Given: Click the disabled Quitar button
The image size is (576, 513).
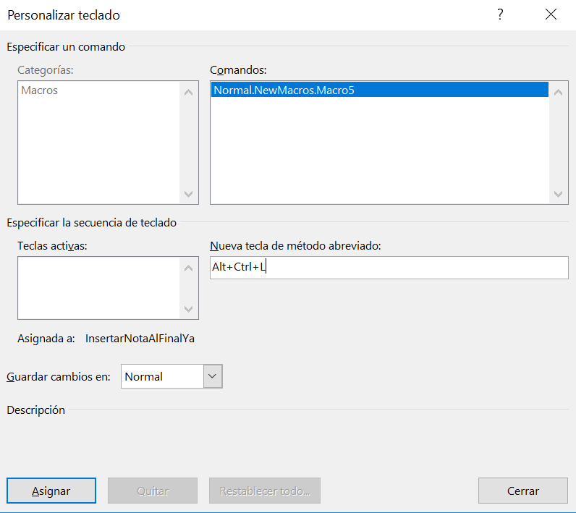Looking at the screenshot, I should 153,491.
